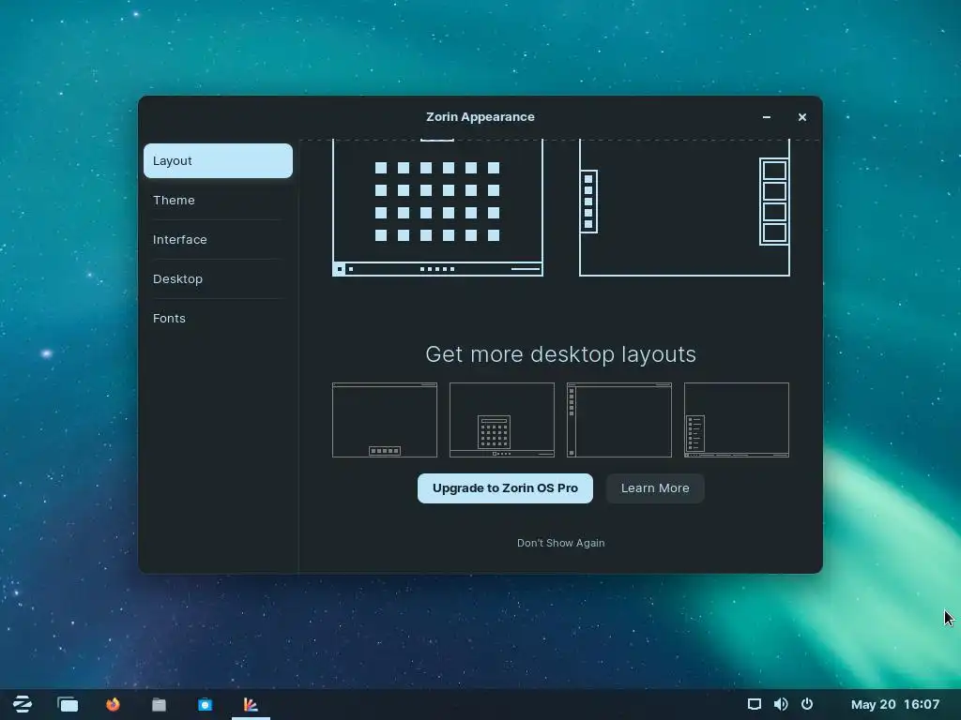
Task: Switch to the Theme section
Action: coord(218,201)
